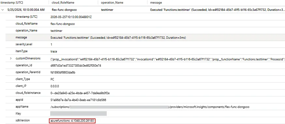Select the customDimensions JSON value
Screen dimensions: 285x124
167,59
